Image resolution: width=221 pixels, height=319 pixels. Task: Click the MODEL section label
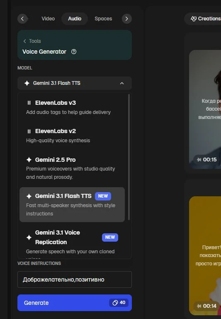[25, 68]
